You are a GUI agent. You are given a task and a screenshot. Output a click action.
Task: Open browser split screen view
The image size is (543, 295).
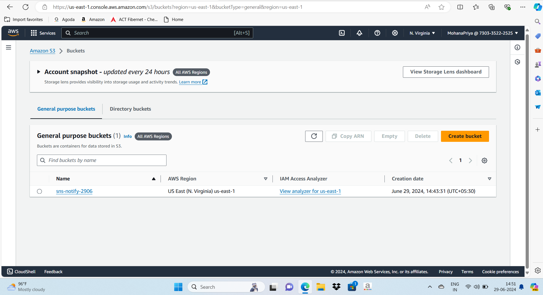pos(460,7)
